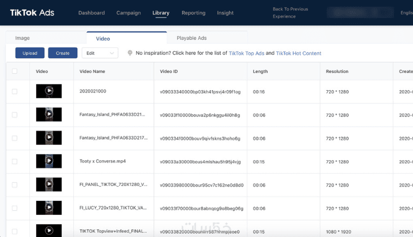Open the Reporting section

click(193, 13)
